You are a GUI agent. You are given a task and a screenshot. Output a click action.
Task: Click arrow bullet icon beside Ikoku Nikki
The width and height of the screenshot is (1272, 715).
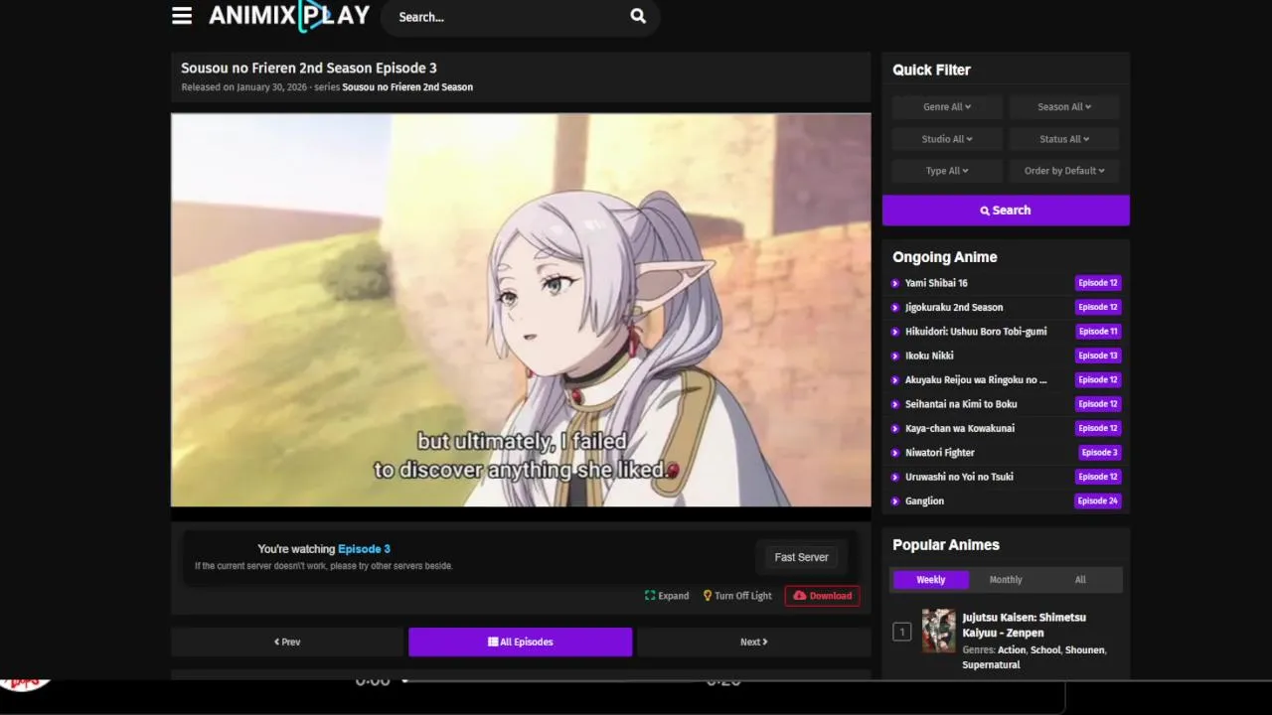coord(895,356)
